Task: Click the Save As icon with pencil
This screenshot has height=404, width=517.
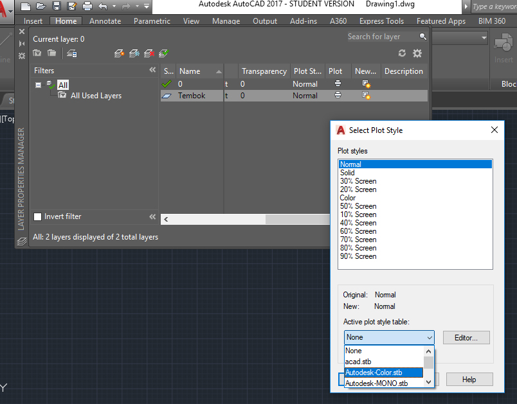Action: click(72, 6)
